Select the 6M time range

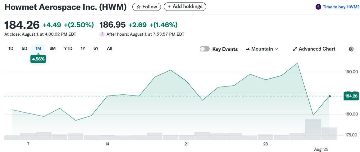pos(52,48)
